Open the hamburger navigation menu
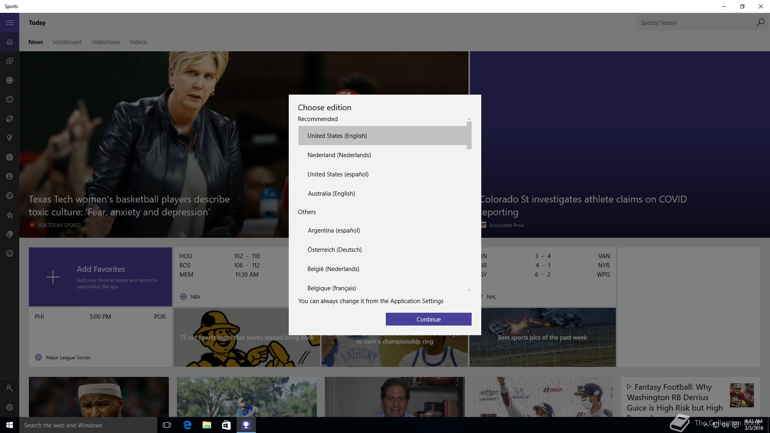Viewport: 770px width, 433px height. pos(10,23)
